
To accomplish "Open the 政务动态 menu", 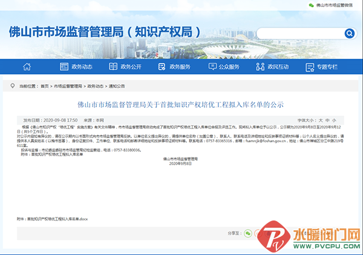I will [x=82, y=67].
